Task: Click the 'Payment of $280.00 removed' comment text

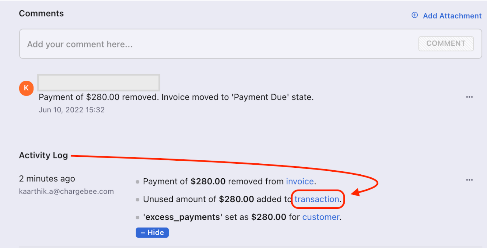Action: (x=176, y=97)
